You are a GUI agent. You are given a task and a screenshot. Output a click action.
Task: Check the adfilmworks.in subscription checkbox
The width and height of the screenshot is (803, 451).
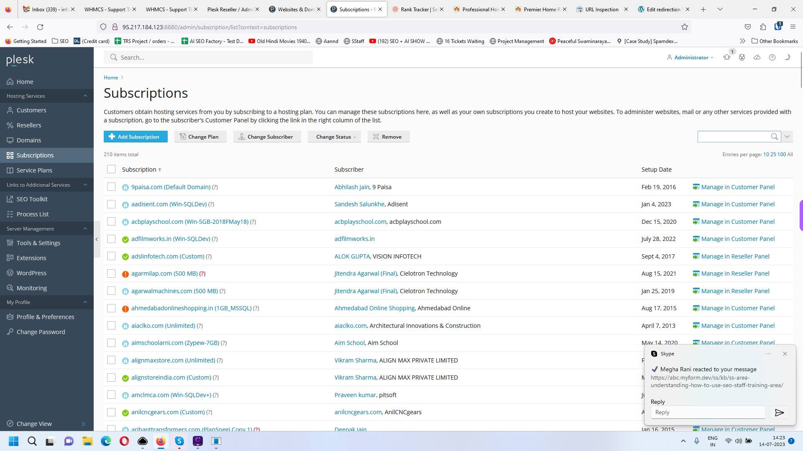click(x=111, y=239)
